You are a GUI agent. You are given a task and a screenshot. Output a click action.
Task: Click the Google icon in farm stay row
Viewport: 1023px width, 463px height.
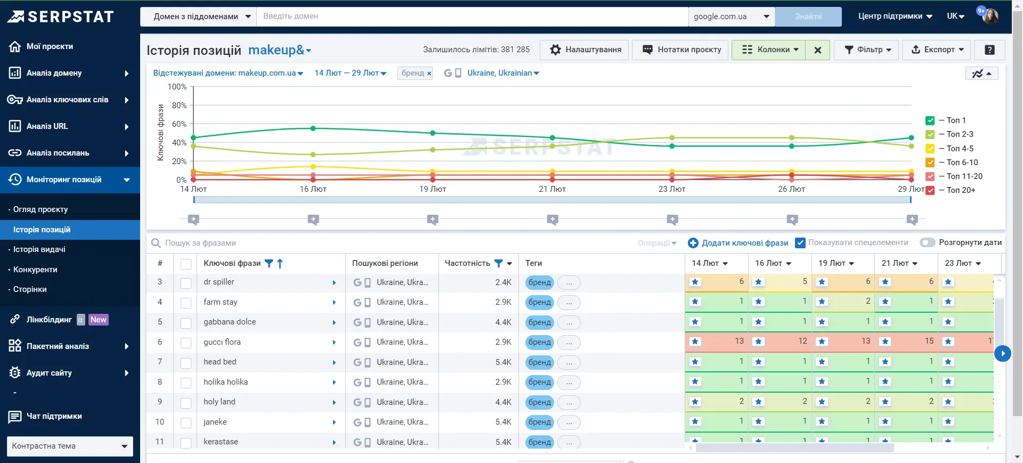point(358,303)
